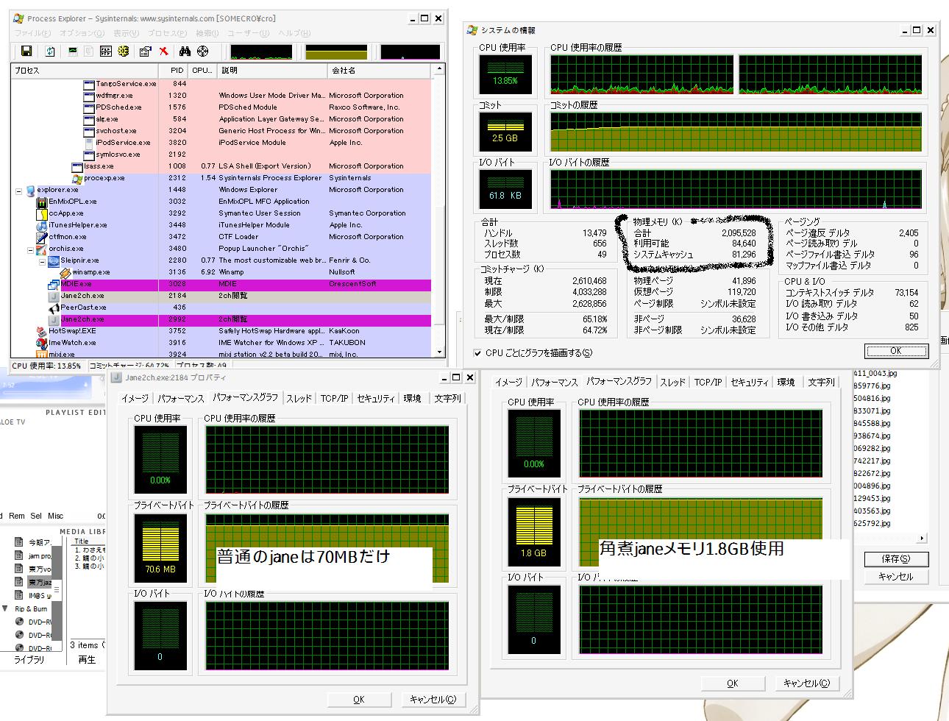949x721 pixels.
Task: Open the オプション(O) menu
Action: [x=82, y=33]
